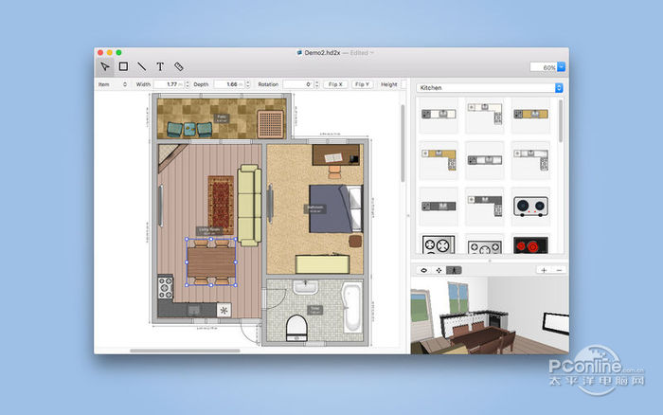Select the bed in the bedroom

point(335,208)
